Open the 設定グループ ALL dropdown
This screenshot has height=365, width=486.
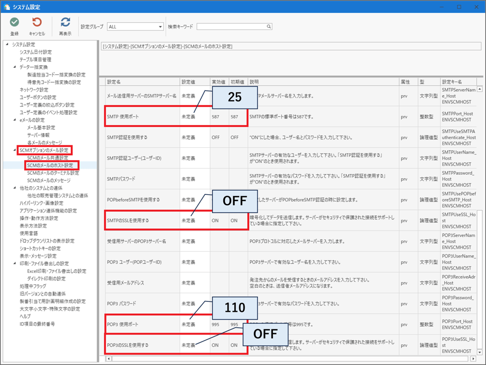click(x=135, y=27)
